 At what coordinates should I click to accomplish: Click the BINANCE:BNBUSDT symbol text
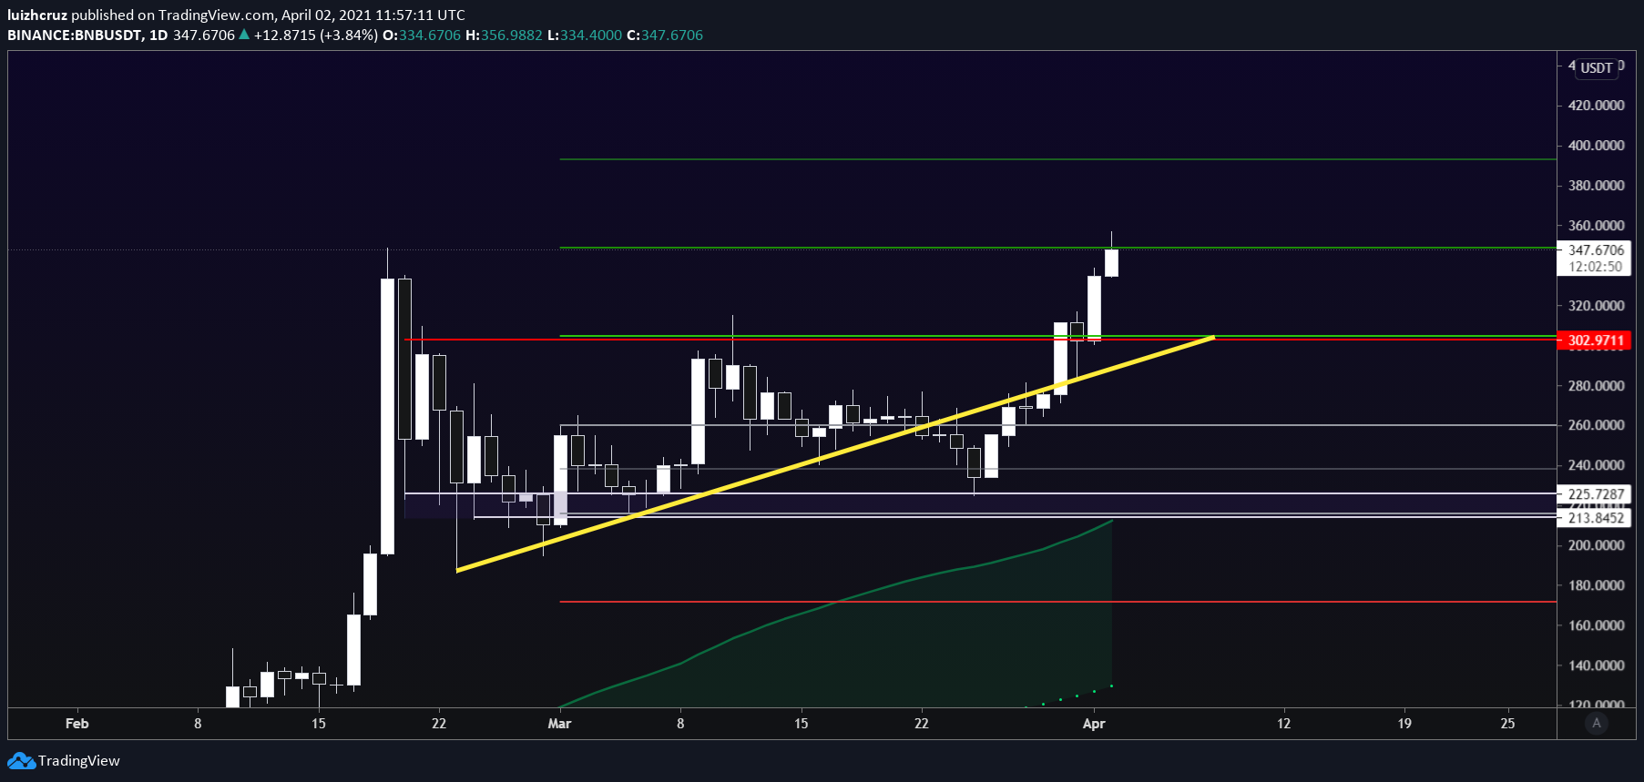click(75, 35)
